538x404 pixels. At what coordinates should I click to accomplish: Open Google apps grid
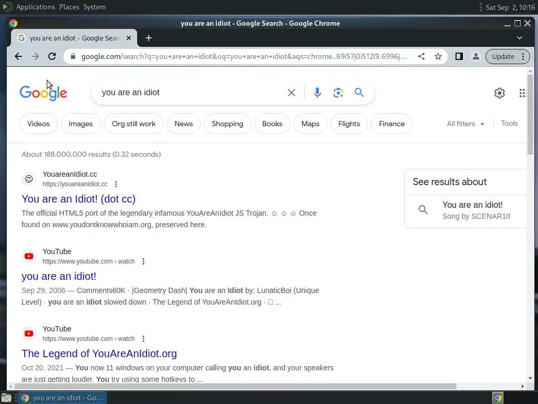[523, 93]
